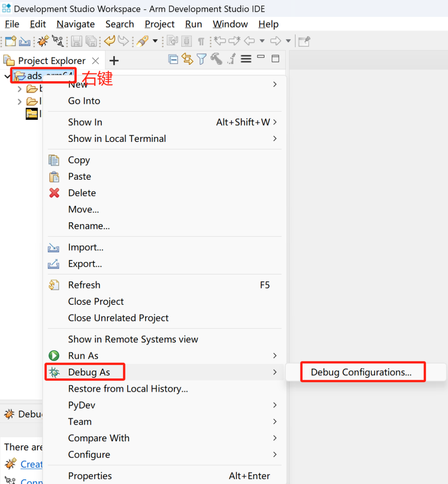Viewport: 448px width, 484px height.
Task: Close the Project Explorer tab
Action: pyautogui.click(x=95, y=61)
